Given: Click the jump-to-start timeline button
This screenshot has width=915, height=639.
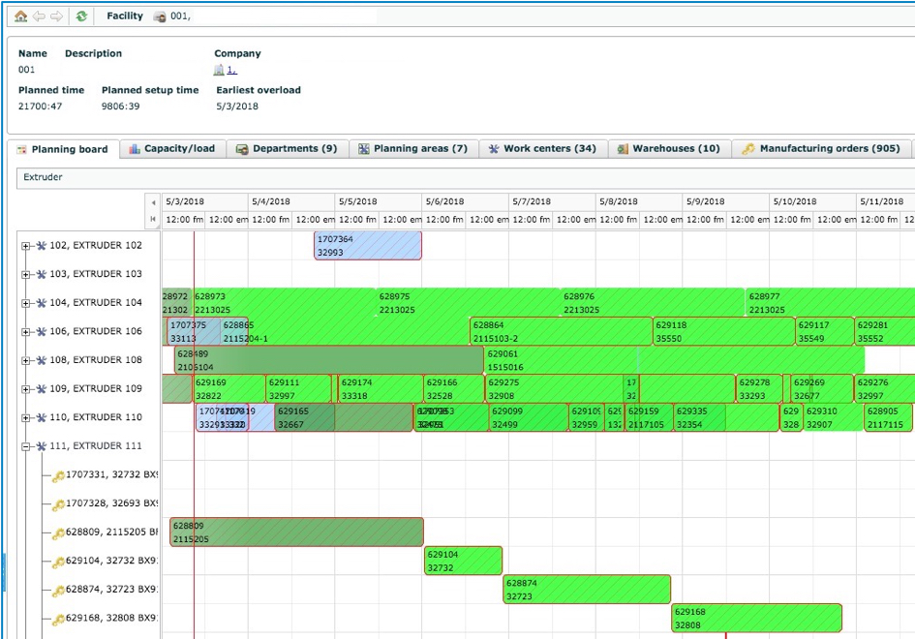Looking at the screenshot, I should pyautogui.click(x=153, y=220).
